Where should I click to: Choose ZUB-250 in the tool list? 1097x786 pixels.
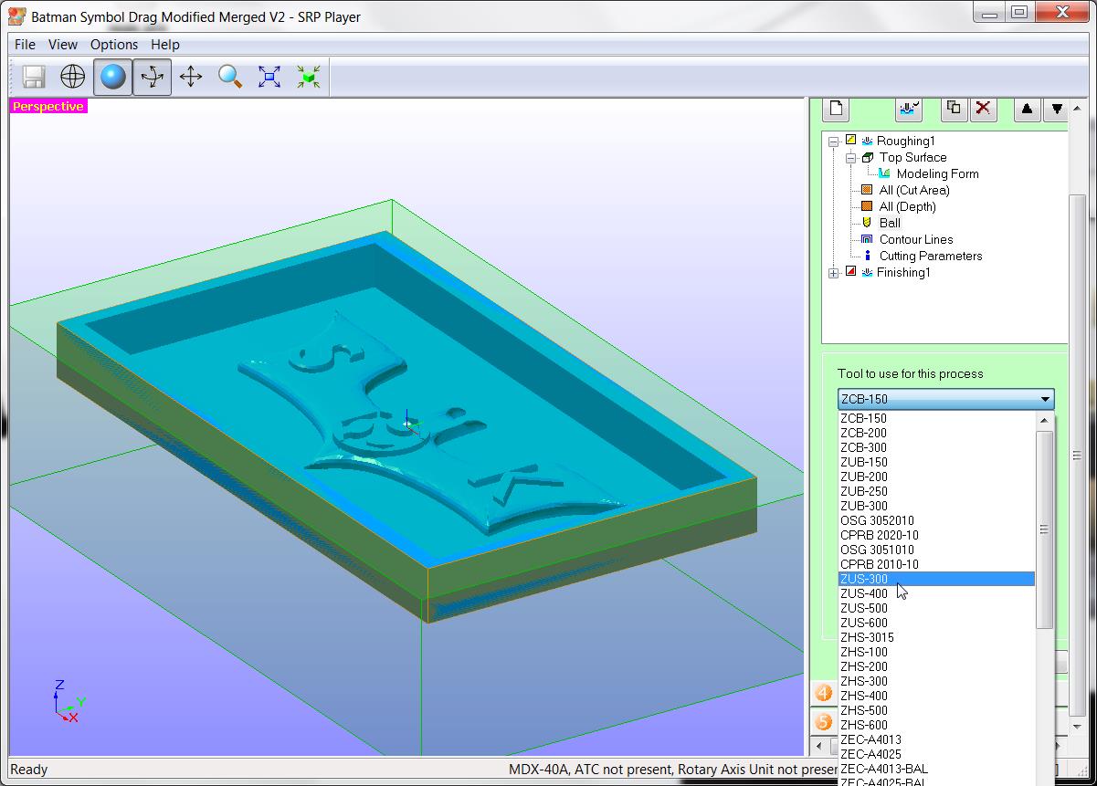(937, 491)
